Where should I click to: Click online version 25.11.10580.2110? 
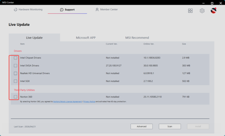coord(153,97)
